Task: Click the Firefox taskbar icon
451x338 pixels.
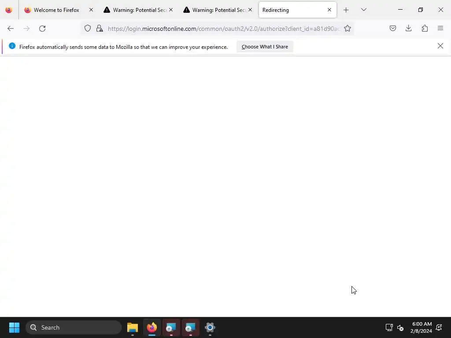Action: (x=152, y=327)
